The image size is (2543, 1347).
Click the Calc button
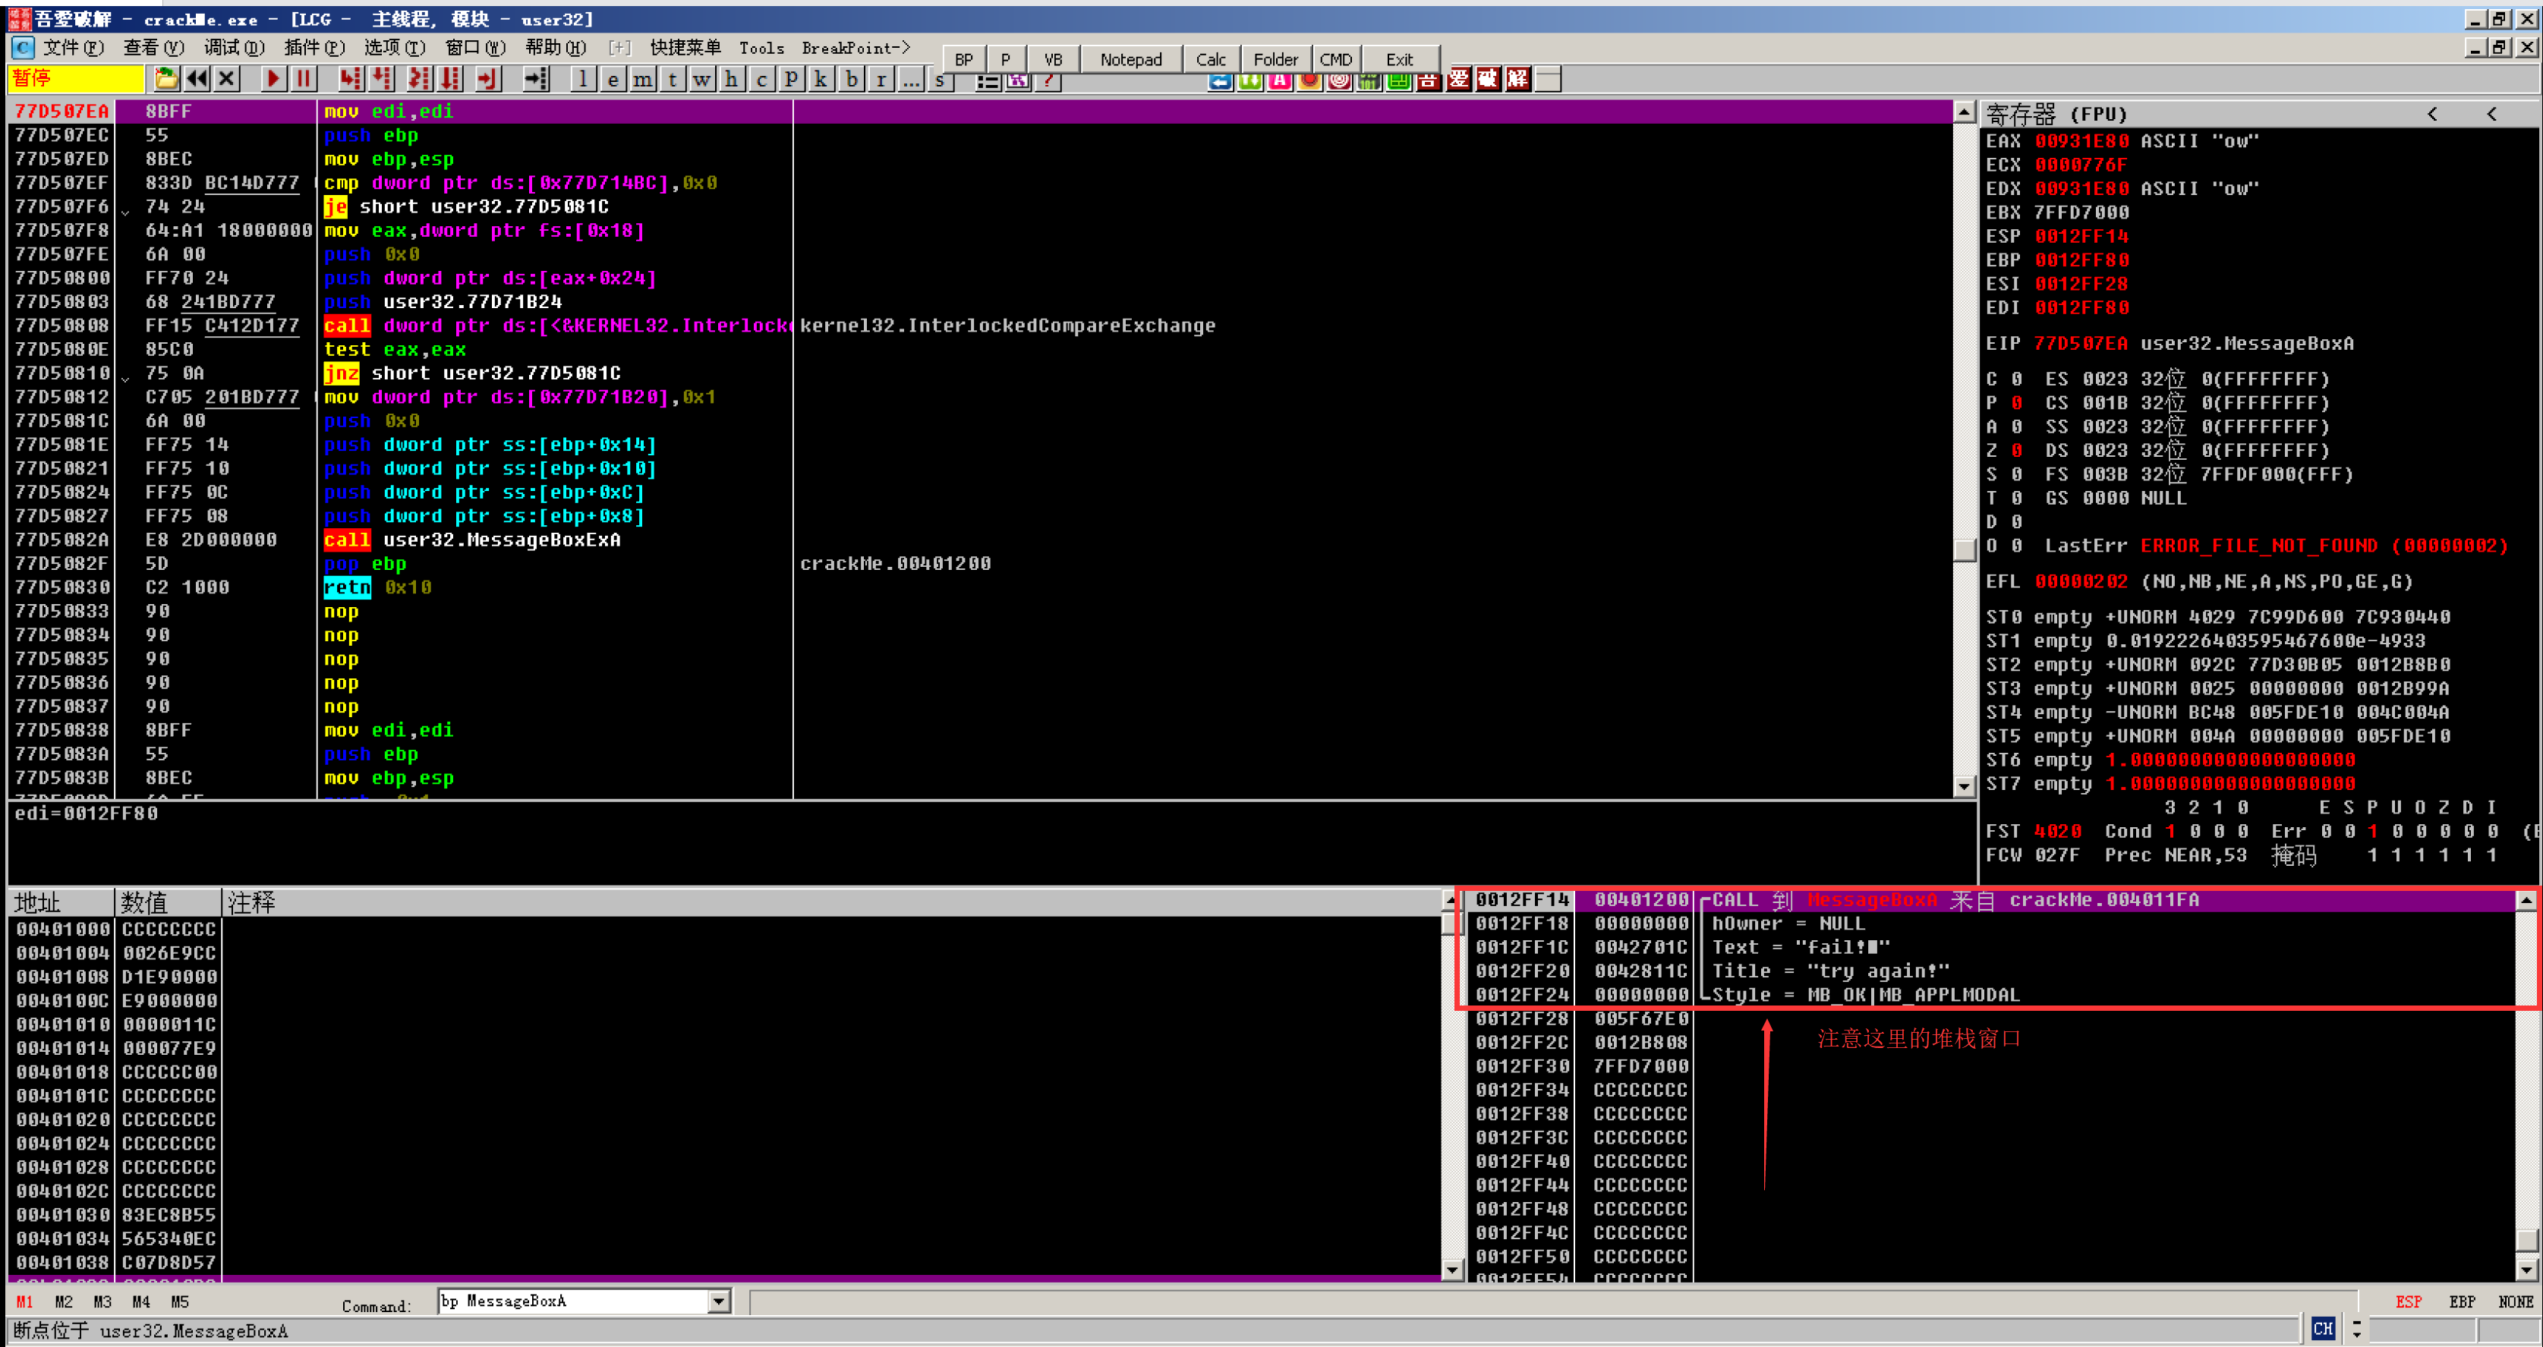click(x=1212, y=59)
